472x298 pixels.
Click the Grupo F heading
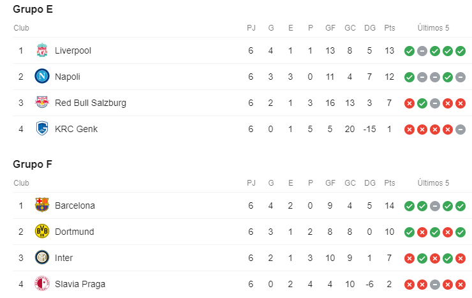pos(33,164)
